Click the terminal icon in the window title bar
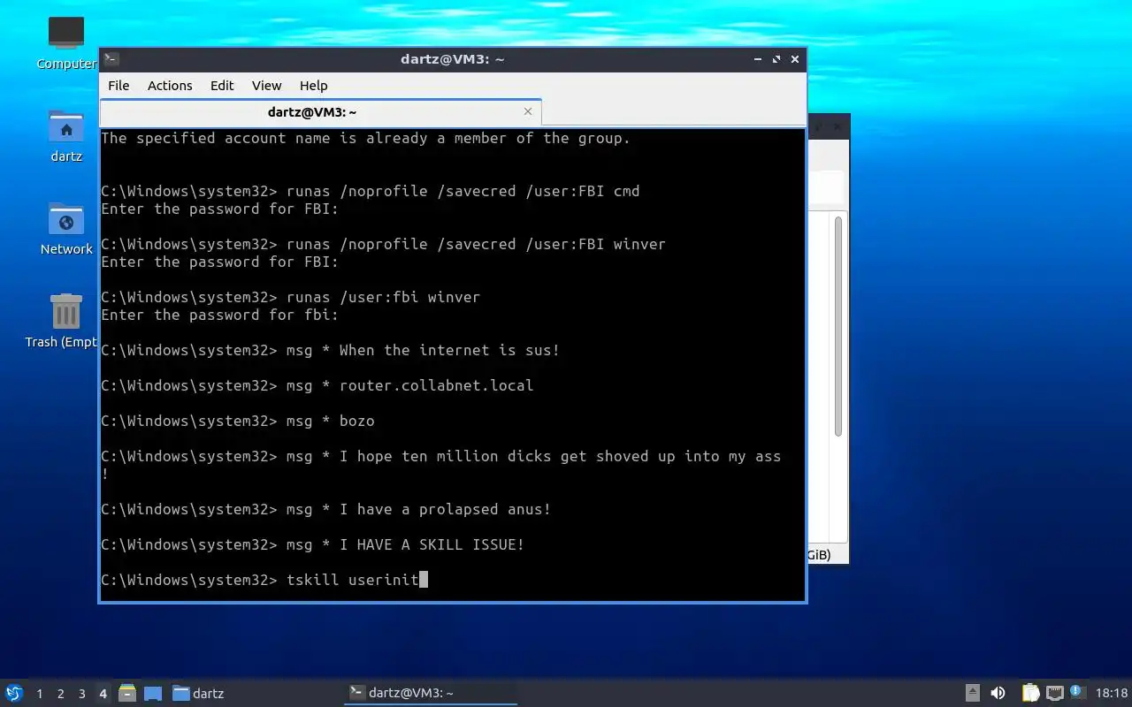1132x707 pixels. (x=111, y=59)
